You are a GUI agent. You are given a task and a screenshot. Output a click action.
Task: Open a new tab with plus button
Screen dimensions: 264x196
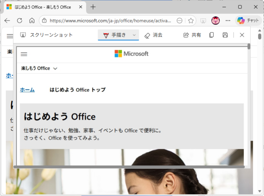pos(93,7)
